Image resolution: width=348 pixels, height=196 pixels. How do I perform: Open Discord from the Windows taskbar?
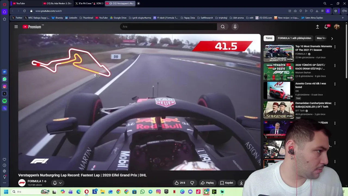(x=190, y=192)
